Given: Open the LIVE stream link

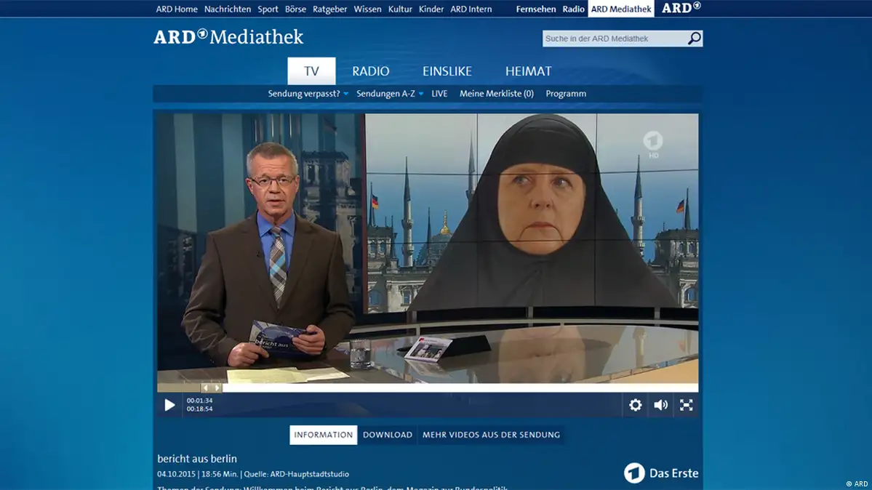Looking at the screenshot, I should tap(439, 94).
